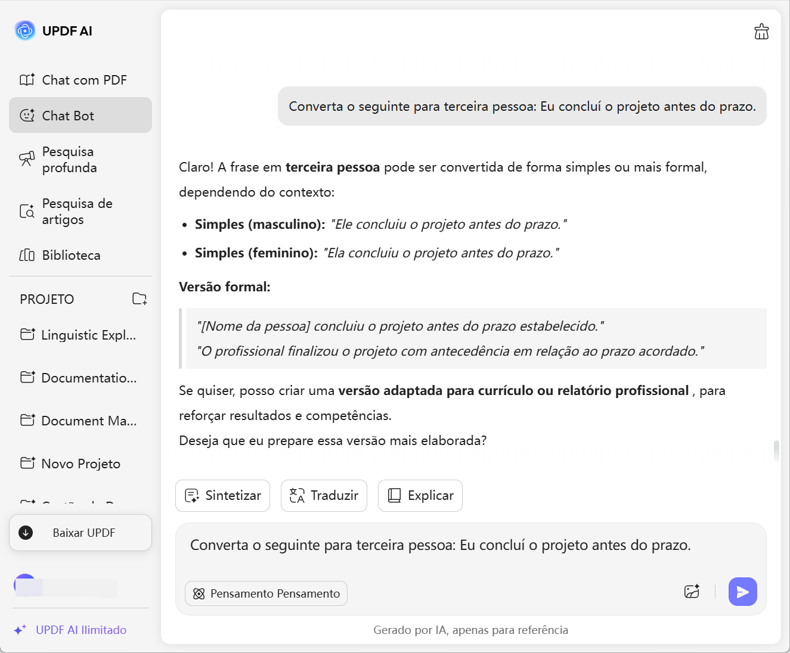Click the send message arrow button
Screen dimensions: 790x653
click(x=742, y=592)
